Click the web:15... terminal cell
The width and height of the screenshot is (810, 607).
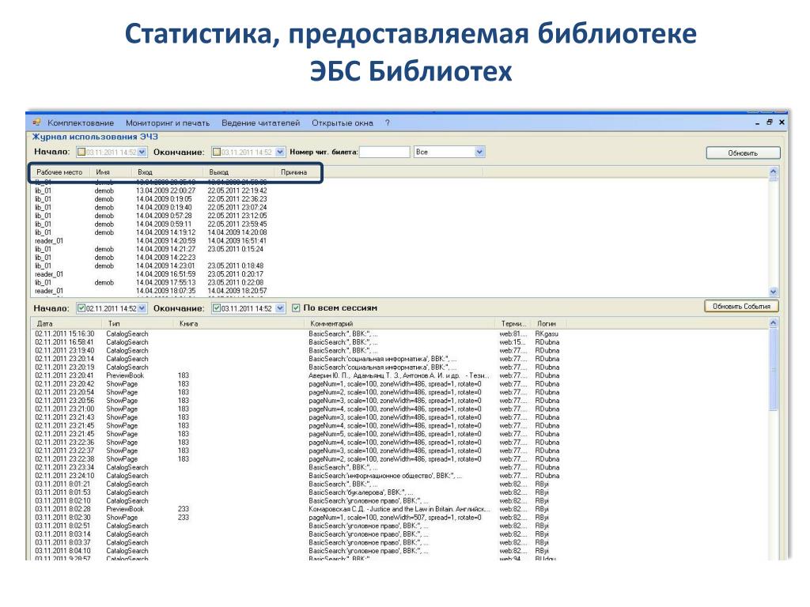(513, 342)
